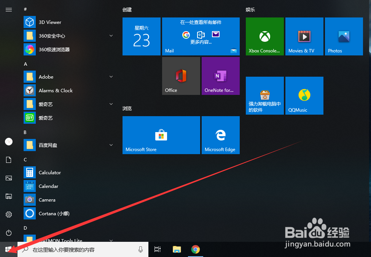Open the hamburger menu at top left
The height and width of the screenshot is (257, 371).
[9, 9]
